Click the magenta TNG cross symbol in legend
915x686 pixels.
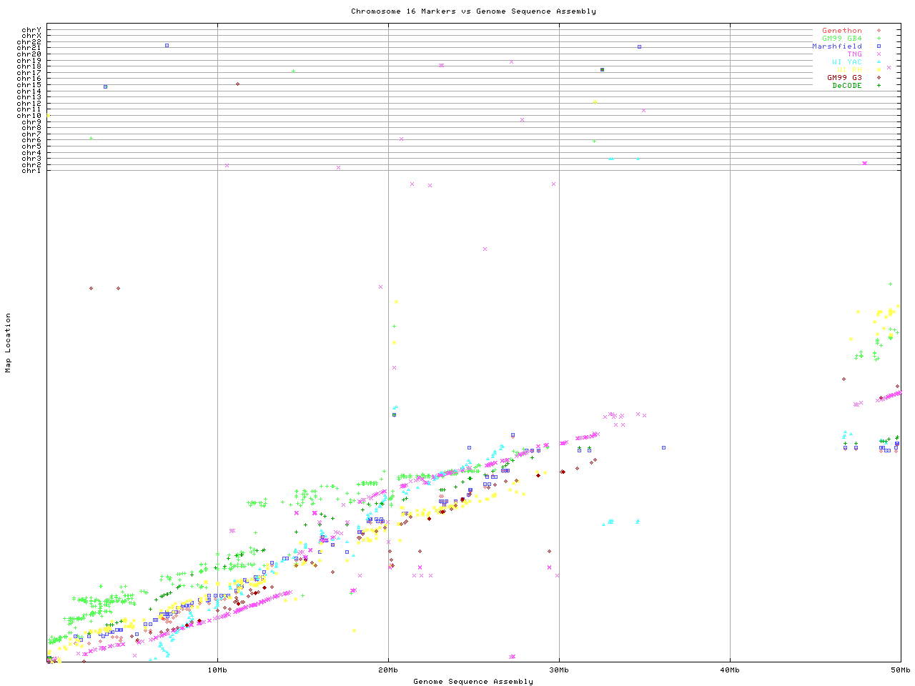[879, 54]
